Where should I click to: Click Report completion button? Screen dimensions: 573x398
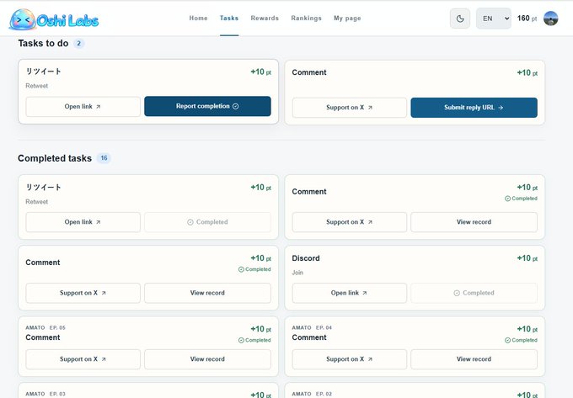207,106
